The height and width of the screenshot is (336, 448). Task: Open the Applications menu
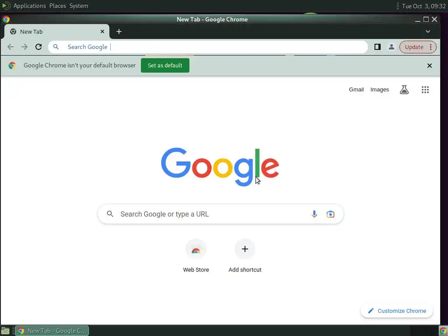(30, 6)
